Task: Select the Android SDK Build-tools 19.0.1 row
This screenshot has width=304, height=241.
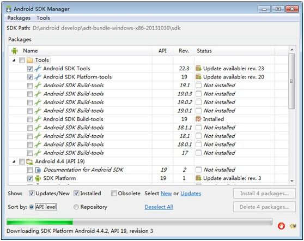Action: click(148, 111)
